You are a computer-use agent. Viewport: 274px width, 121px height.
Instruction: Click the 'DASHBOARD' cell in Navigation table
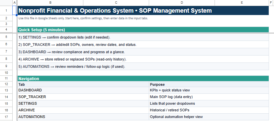83,90
